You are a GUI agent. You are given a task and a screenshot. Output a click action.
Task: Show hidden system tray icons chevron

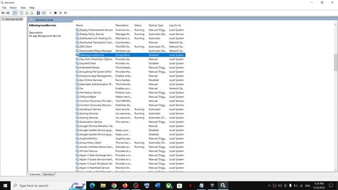(269, 185)
